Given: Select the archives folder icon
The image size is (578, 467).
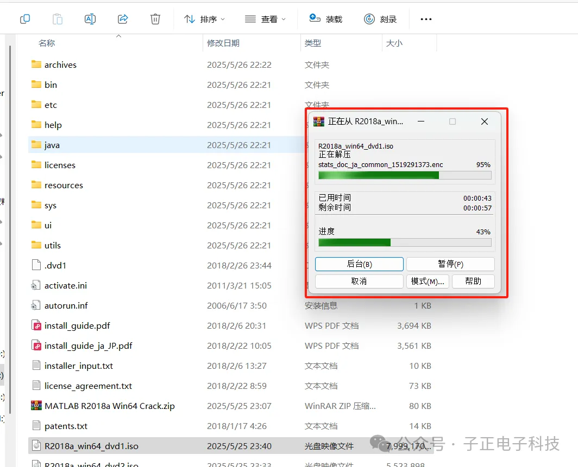Looking at the screenshot, I should (x=36, y=65).
